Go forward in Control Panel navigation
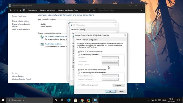This screenshot has width=183, height=103. (15, 10)
